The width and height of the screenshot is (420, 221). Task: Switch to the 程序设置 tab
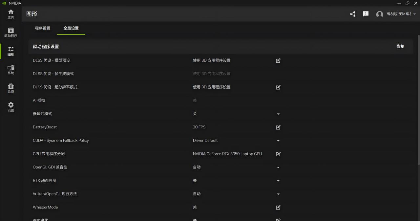(43, 28)
